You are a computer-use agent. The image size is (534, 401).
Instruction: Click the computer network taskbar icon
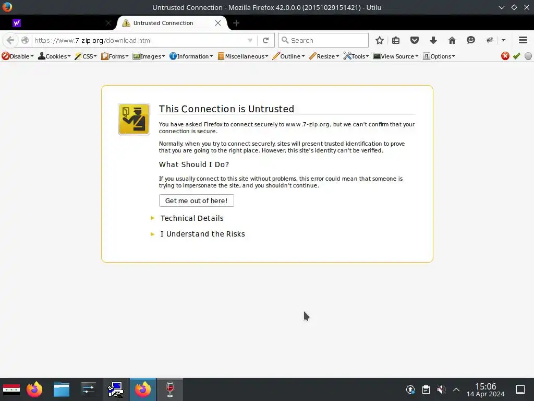click(115, 390)
